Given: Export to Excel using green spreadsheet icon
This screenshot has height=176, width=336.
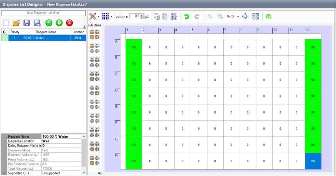Looking at the screenshot, I should (x=269, y=16).
